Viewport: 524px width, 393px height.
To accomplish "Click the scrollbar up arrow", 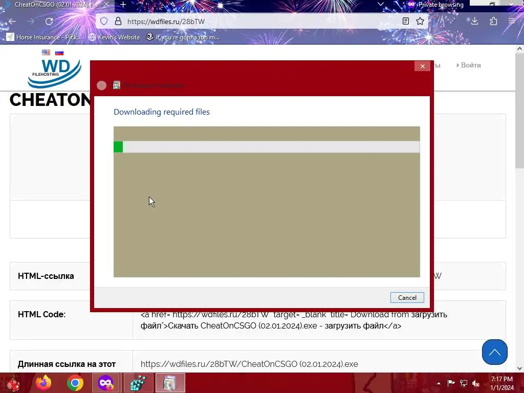I will tap(519, 49).
